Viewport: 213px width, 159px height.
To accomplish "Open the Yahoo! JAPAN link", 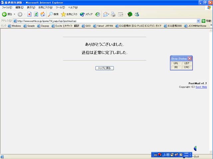I will tap(103, 26).
